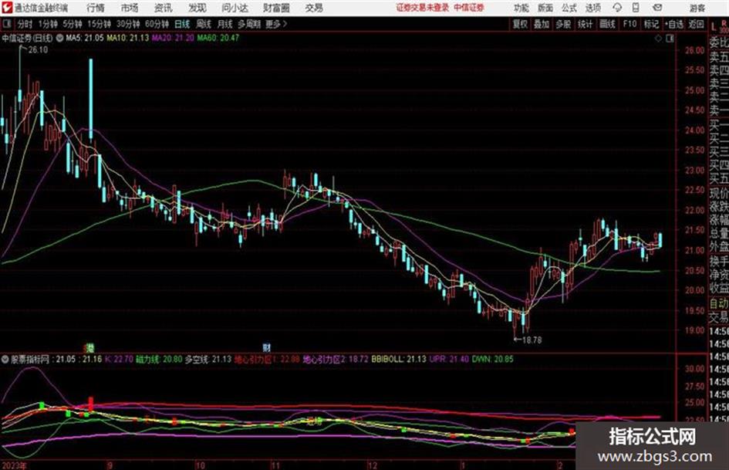Switch to the 分时 chart tab

25,24
